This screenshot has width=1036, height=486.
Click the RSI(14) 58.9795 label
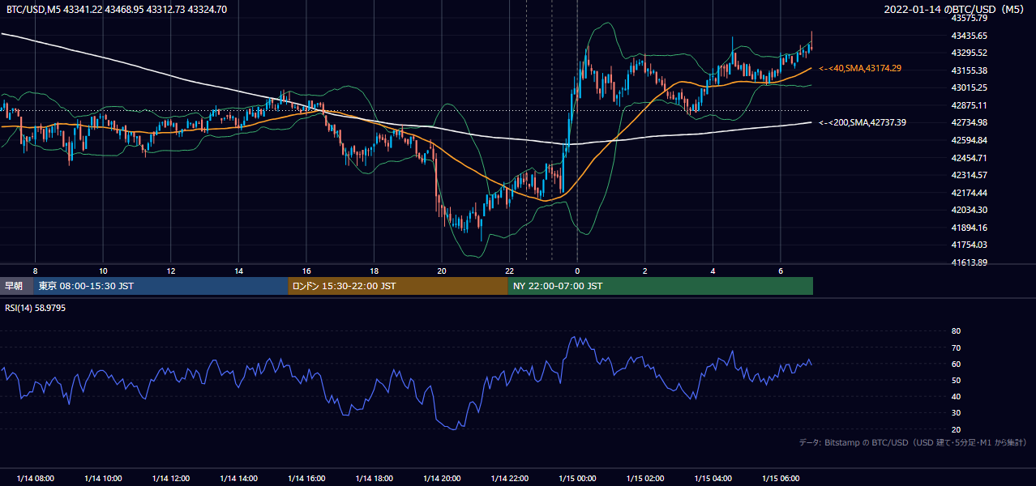click(36, 309)
